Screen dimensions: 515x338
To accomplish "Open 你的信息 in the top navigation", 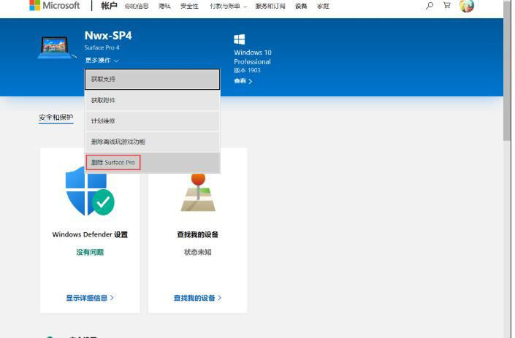I will (137, 7).
